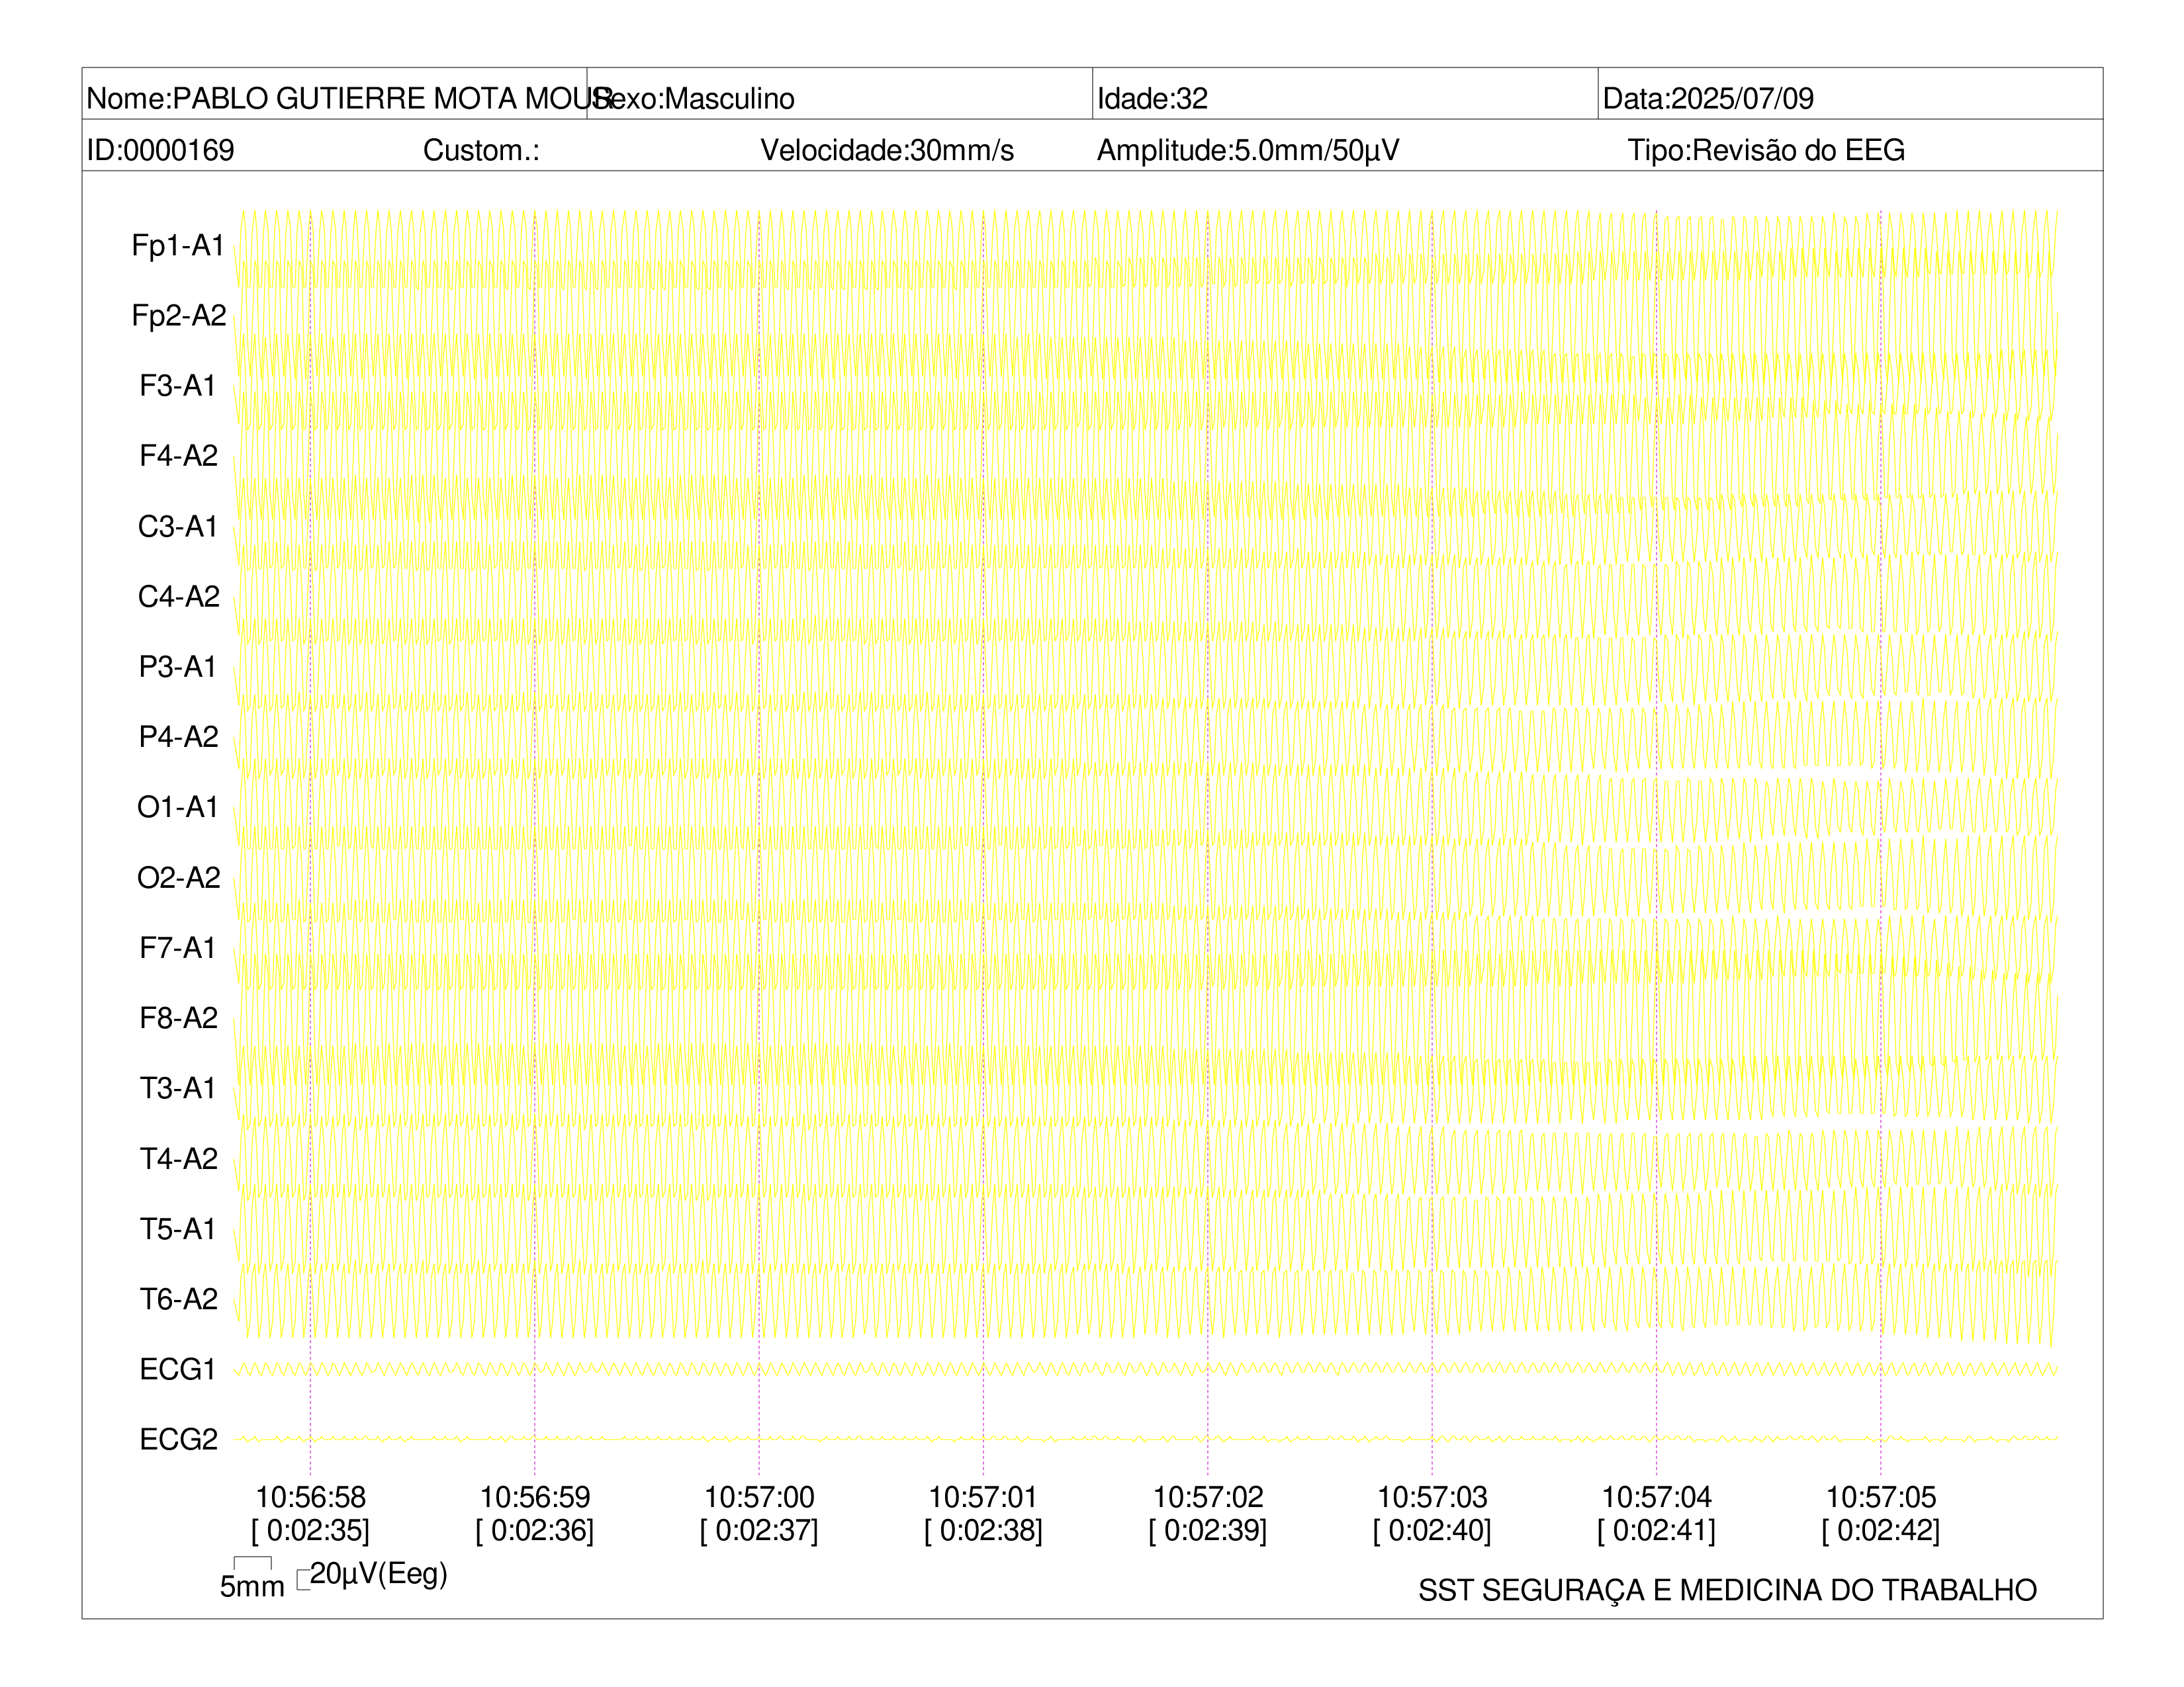Select the 10:57:01 time marker

(983, 1497)
